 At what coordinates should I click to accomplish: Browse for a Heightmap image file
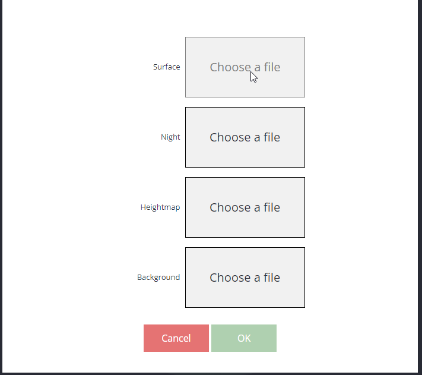point(245,207)
